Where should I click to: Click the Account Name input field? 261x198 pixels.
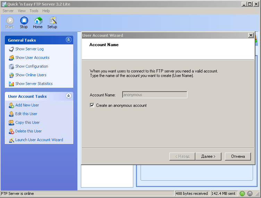155,95
